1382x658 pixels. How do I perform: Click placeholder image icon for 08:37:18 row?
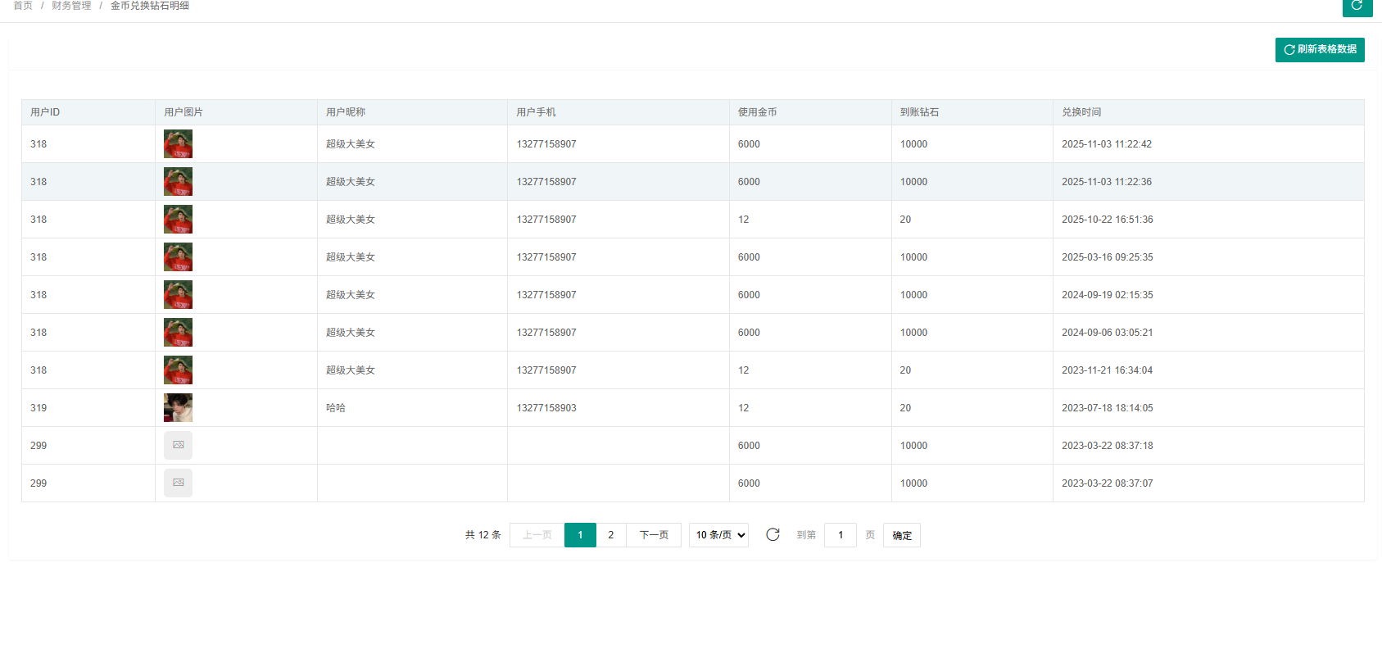click(x=178, y=445)
